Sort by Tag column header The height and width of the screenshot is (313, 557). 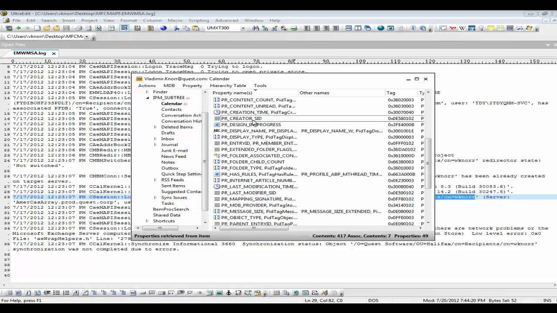(x=402, y=93)
